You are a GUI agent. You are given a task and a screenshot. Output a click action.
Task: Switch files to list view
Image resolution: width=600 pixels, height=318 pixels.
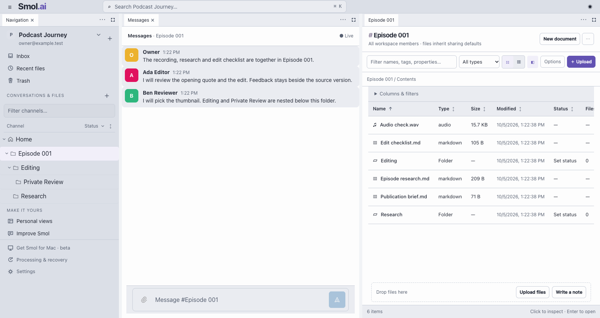point(508,62)
